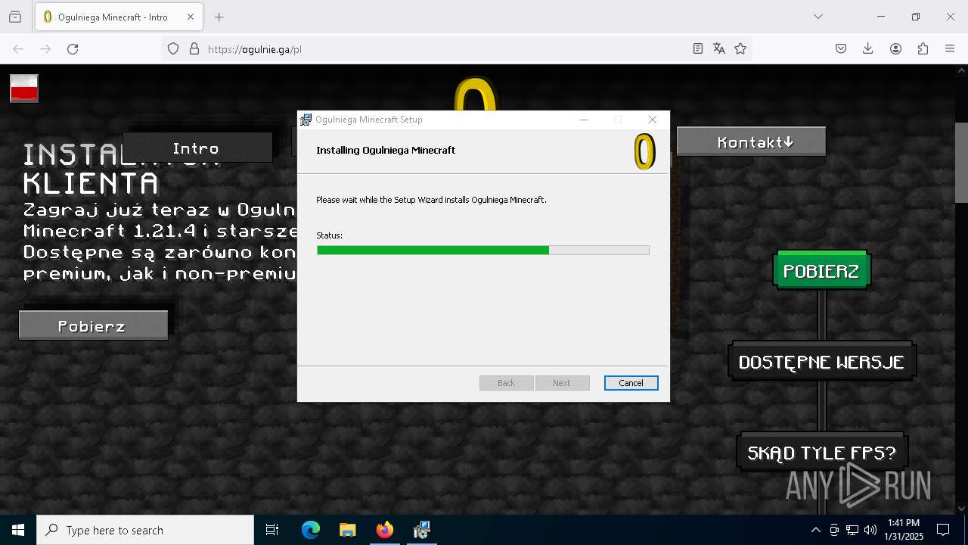Open File Explorer from taskbar
This screenshot has height=545, width=968.
coord(347,530)
